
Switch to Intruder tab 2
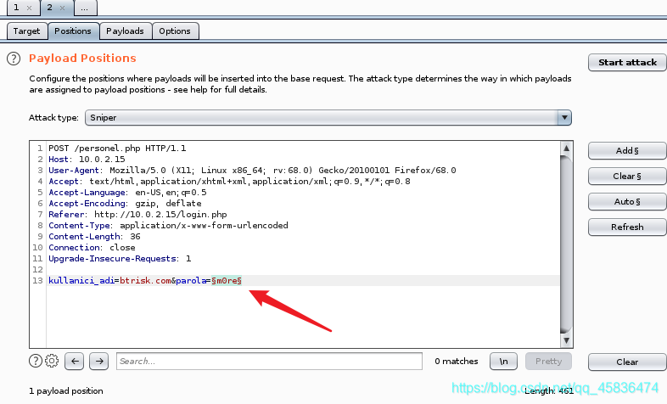[50, 8]
